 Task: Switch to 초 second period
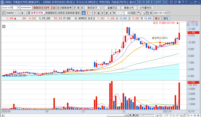(111, 13)
